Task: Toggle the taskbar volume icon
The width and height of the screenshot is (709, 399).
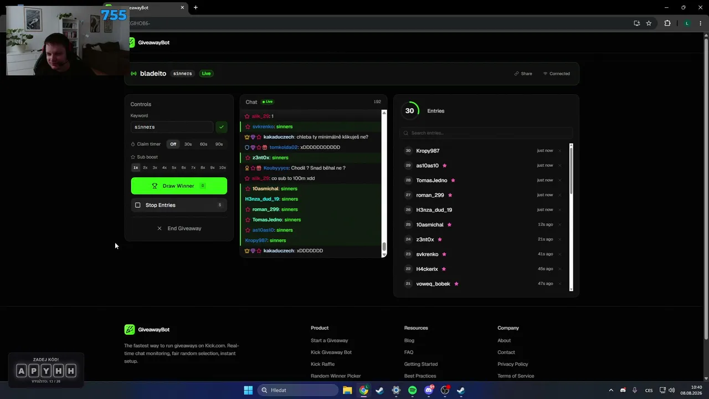Action: [672, 390]
